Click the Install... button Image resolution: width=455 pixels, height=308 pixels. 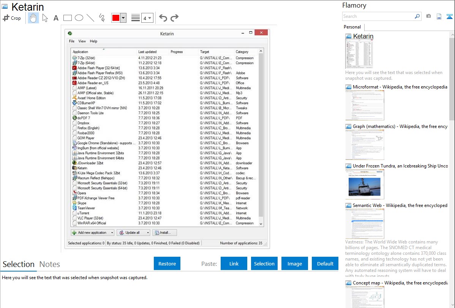[164, 232]
